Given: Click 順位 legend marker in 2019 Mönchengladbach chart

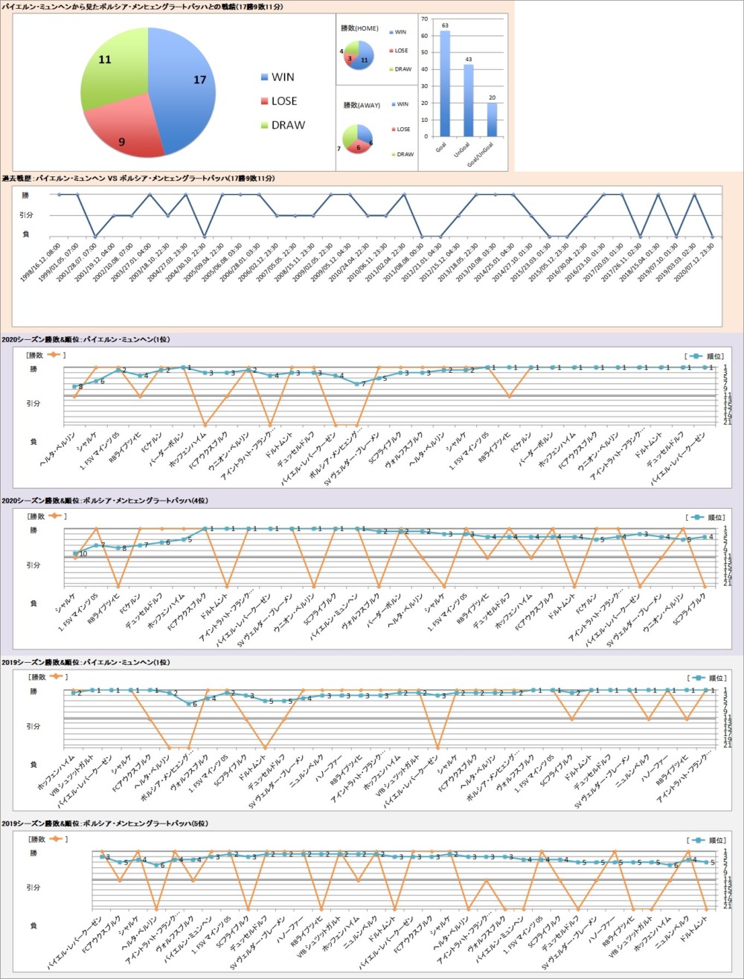Looking at the screenshot, I should click(x=696, y=839).
